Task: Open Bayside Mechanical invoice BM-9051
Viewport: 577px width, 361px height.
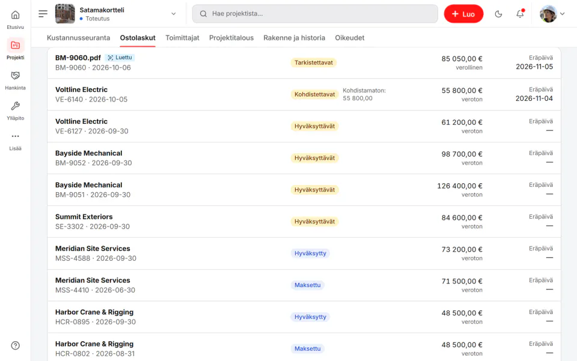Action: click(x=304, y=190)
